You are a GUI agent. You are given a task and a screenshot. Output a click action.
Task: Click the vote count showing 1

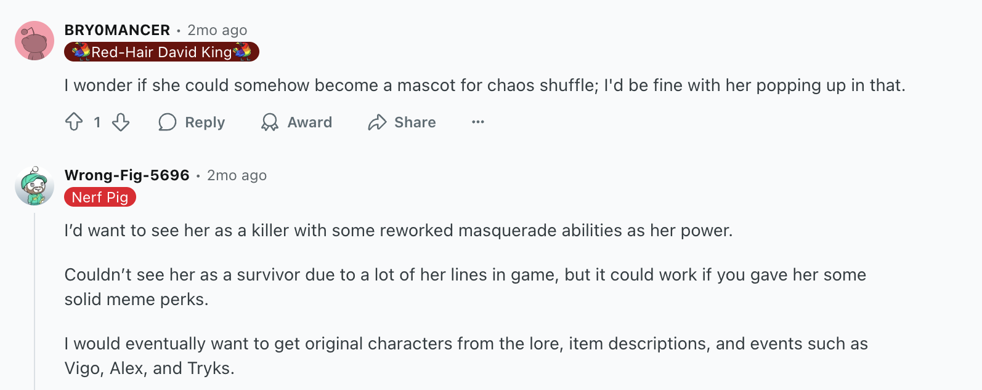97,122
